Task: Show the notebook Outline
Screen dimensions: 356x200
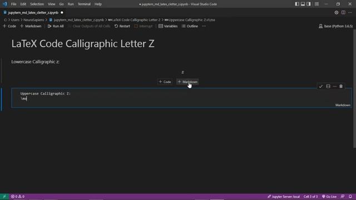Action: (x=190, y=26)
